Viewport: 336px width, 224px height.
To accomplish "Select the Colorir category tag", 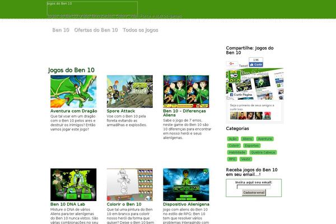I will [234, 146].
